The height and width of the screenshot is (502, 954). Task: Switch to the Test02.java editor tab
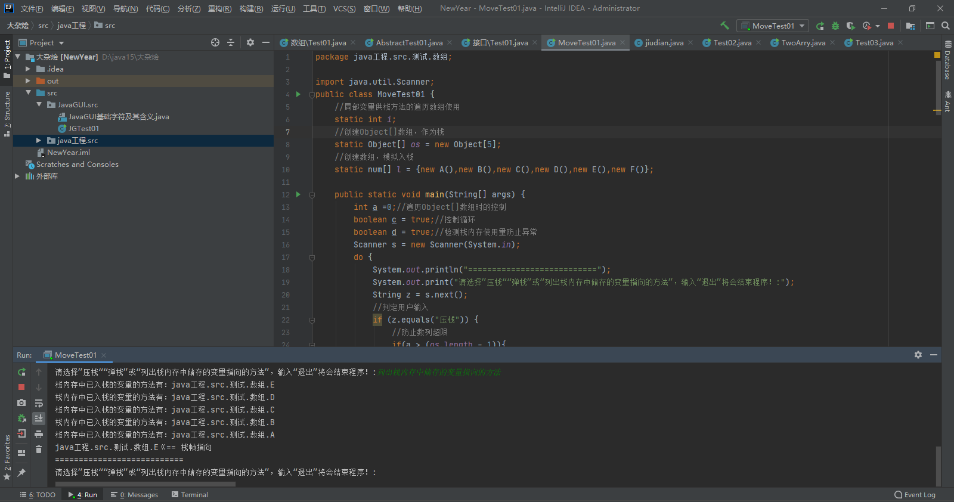coord(732,43)
